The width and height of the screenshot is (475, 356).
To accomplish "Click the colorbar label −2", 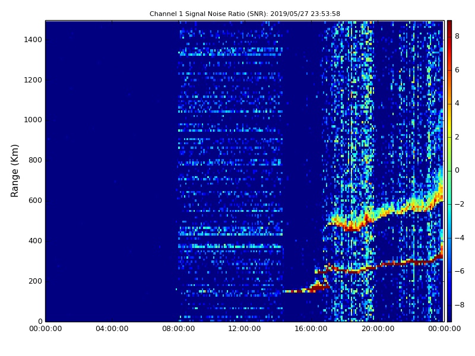I will coord(460,204).
